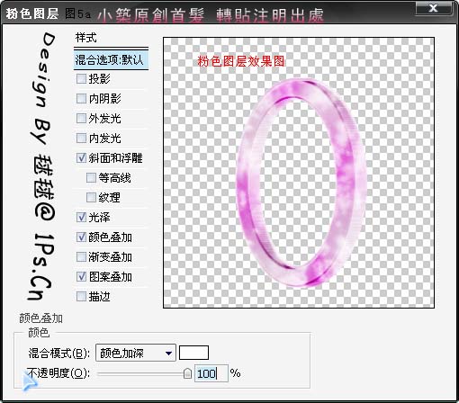Enable the 投影 drop shadow checkbox
Image resolution: width=459 pixels, height=403 pixels.
(x=81, y=79)
